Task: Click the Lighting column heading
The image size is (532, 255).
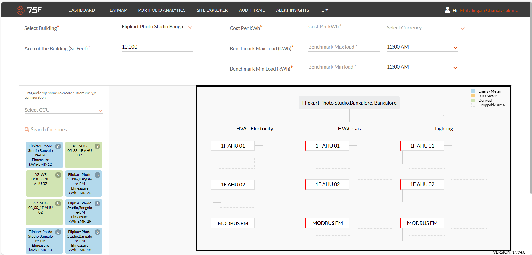Action: coord(444,129)
